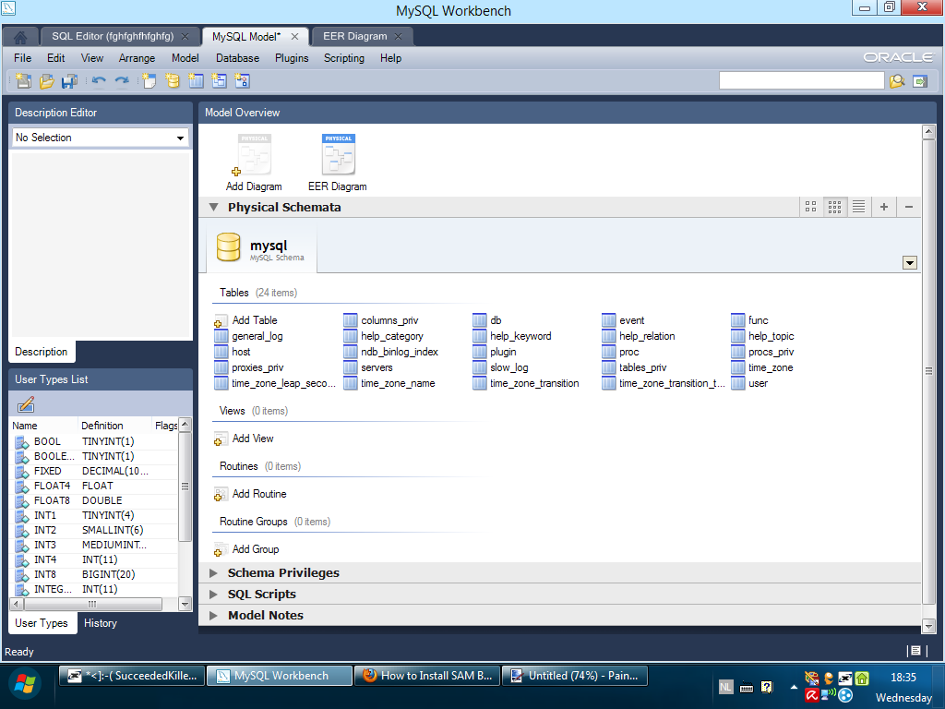
Task: Click the Add new routine toolbar icon
Action: [243, 81]
